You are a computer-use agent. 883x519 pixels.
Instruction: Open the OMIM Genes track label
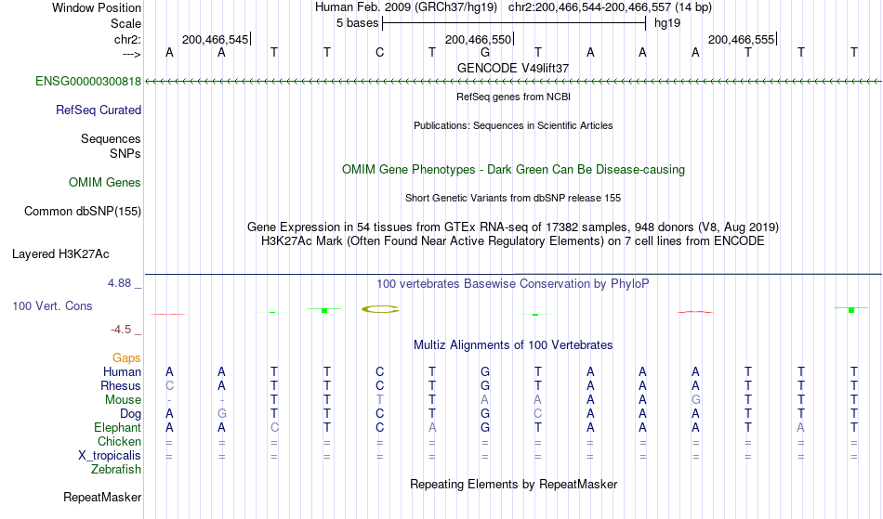(105, 183)
